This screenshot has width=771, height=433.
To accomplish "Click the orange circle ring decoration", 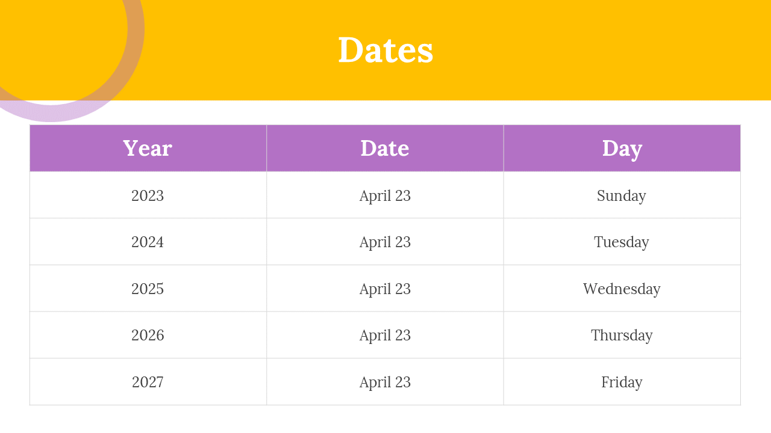I will click(x=136, y=36).
